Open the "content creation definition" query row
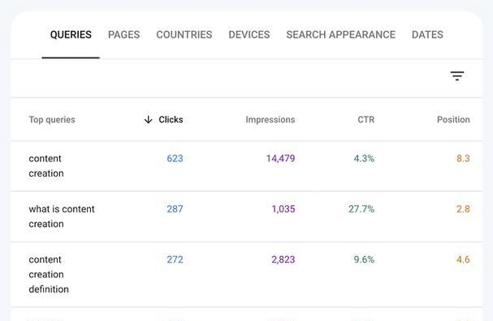This screenshot has width=493, height=321. click(x=247, y=275)
